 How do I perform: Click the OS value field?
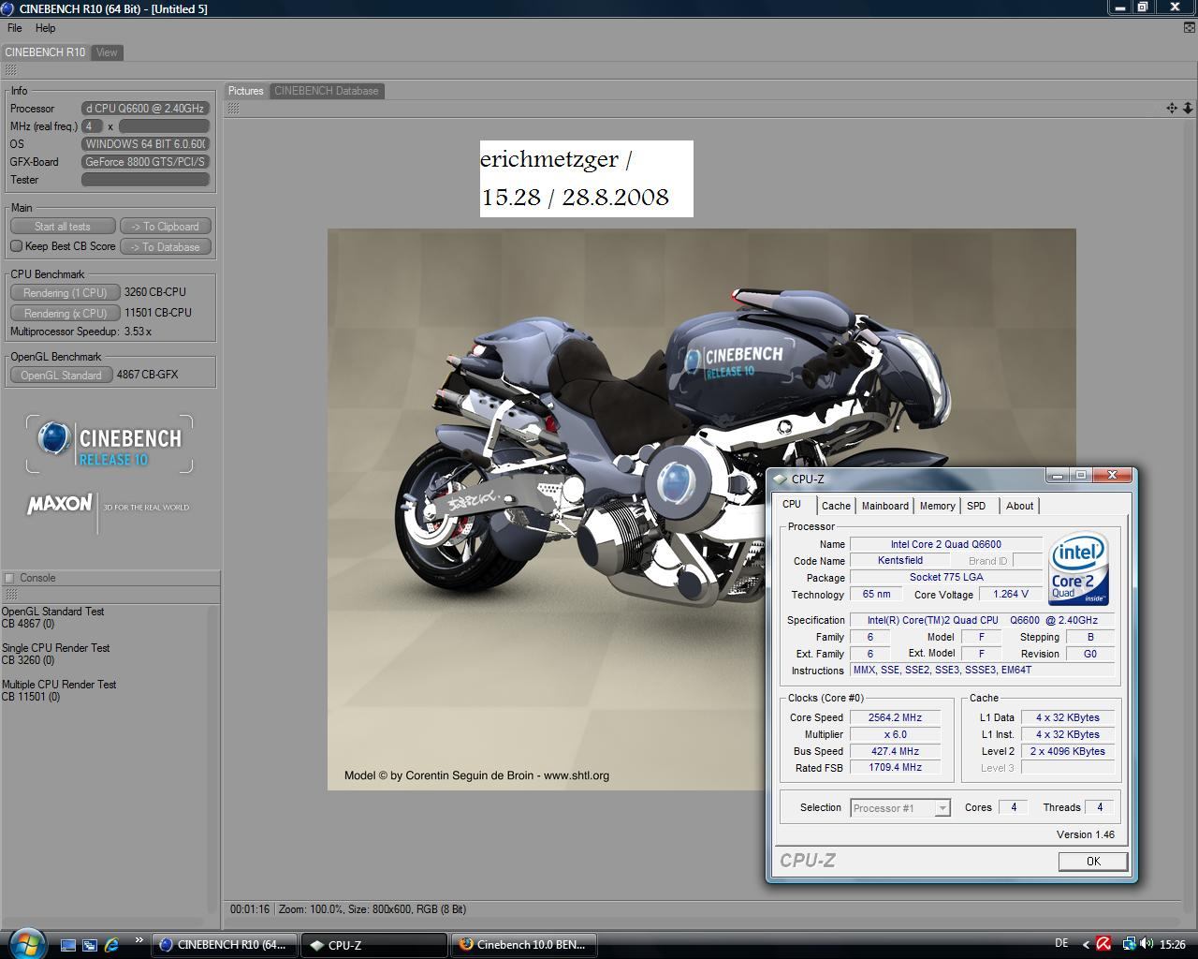[145, 144]
